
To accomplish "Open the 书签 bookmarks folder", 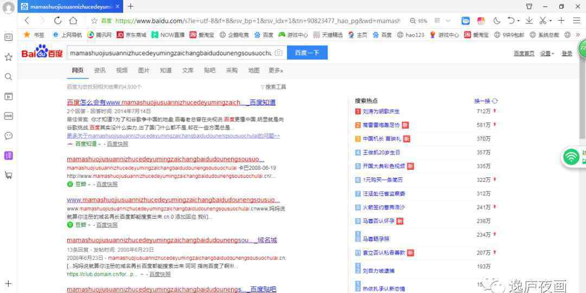I will pos(34,35).
